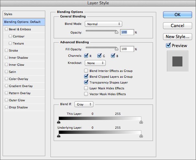Open the New Style dialog
This screenshot has height=160, width=196.
177,37
